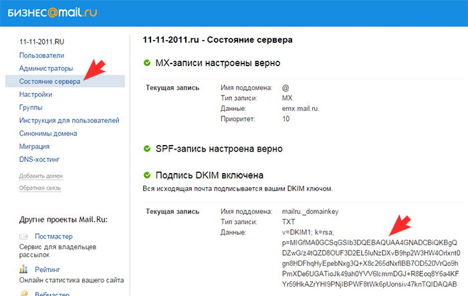Screen dimensions: 468x296
Task: Open the Группы section
Action: point(31,108)
